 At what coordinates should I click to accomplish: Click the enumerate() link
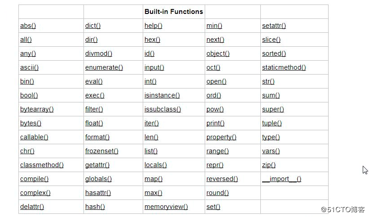(104, 67)
